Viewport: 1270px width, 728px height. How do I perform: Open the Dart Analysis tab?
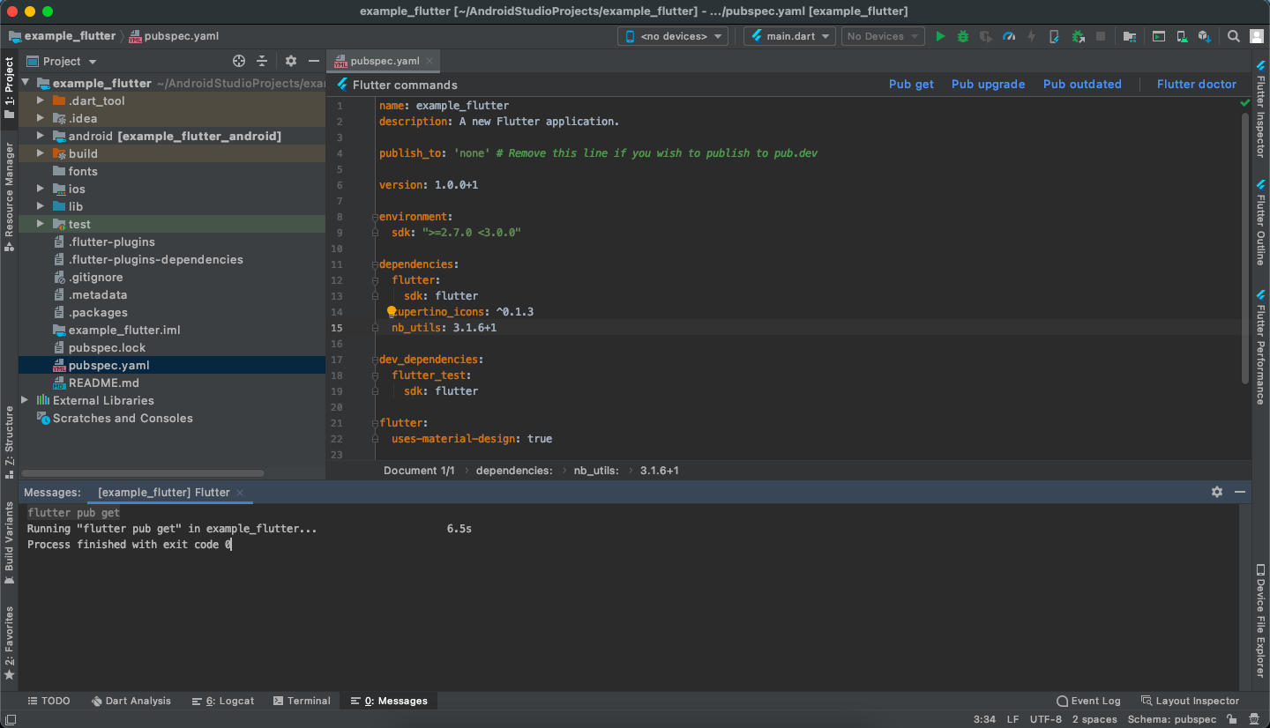(x=131, y=701)
